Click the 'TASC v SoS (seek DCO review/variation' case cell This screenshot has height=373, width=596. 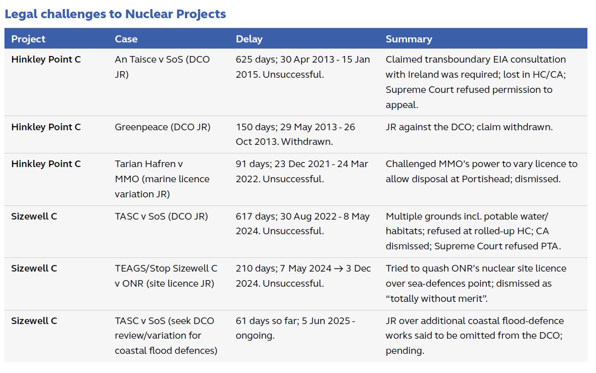coord(166,336)
